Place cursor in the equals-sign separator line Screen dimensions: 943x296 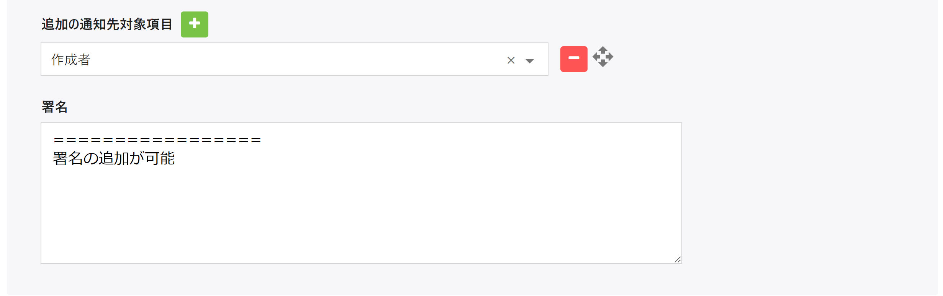(x=157, y=140)
